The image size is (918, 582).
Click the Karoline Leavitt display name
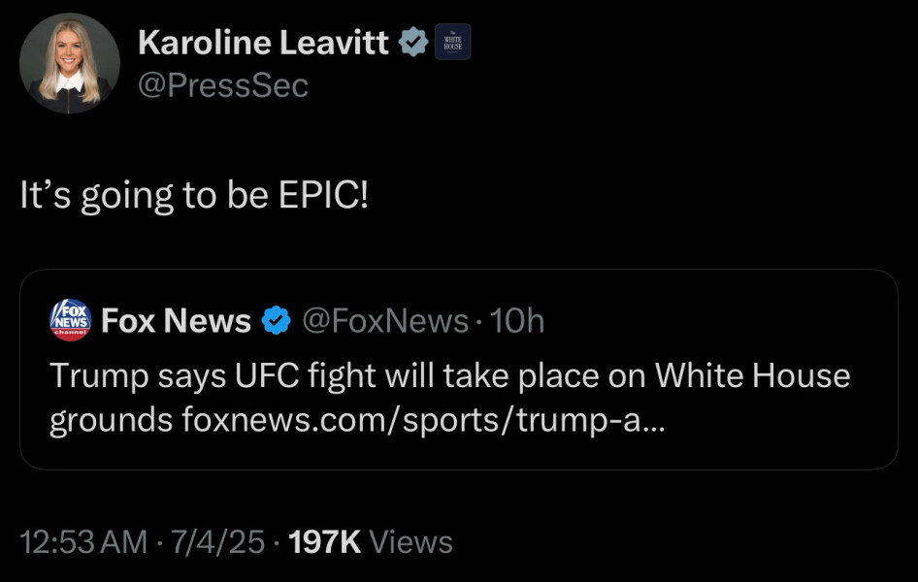(264, 42)
